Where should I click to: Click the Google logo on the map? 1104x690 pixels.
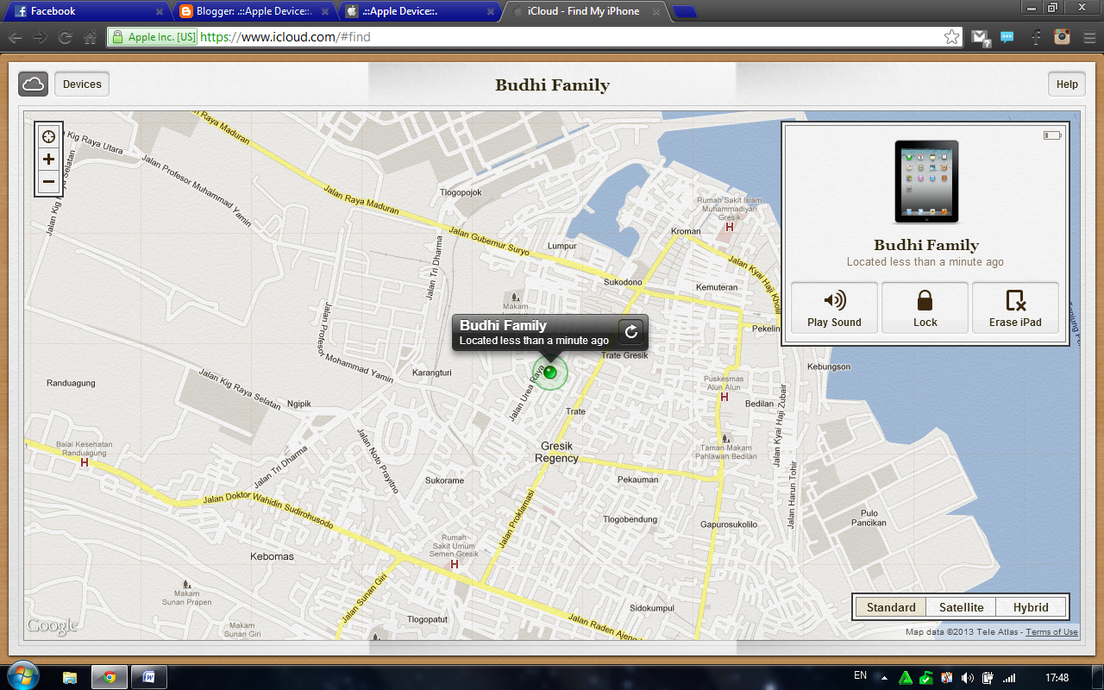click(x=52, y=626)
